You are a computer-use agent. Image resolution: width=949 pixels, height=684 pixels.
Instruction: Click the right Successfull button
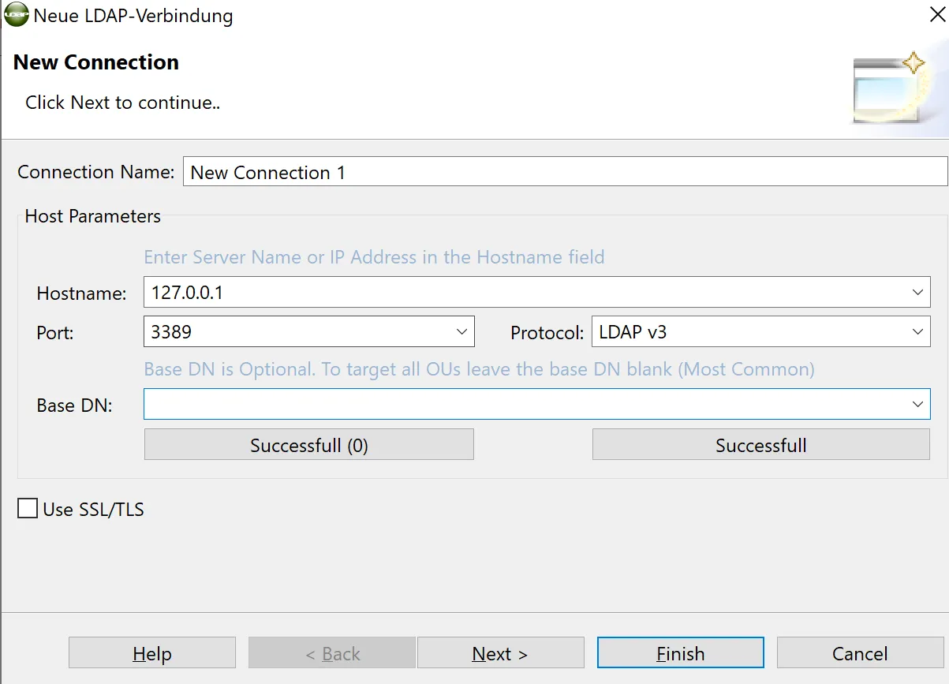click(761, 445)
